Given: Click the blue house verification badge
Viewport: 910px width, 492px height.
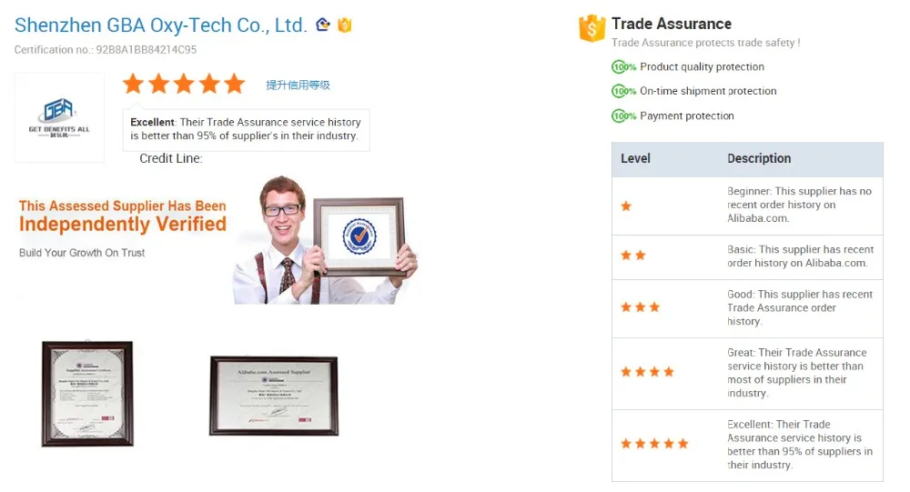Looking at the screenshot, I should pos(323,25).
